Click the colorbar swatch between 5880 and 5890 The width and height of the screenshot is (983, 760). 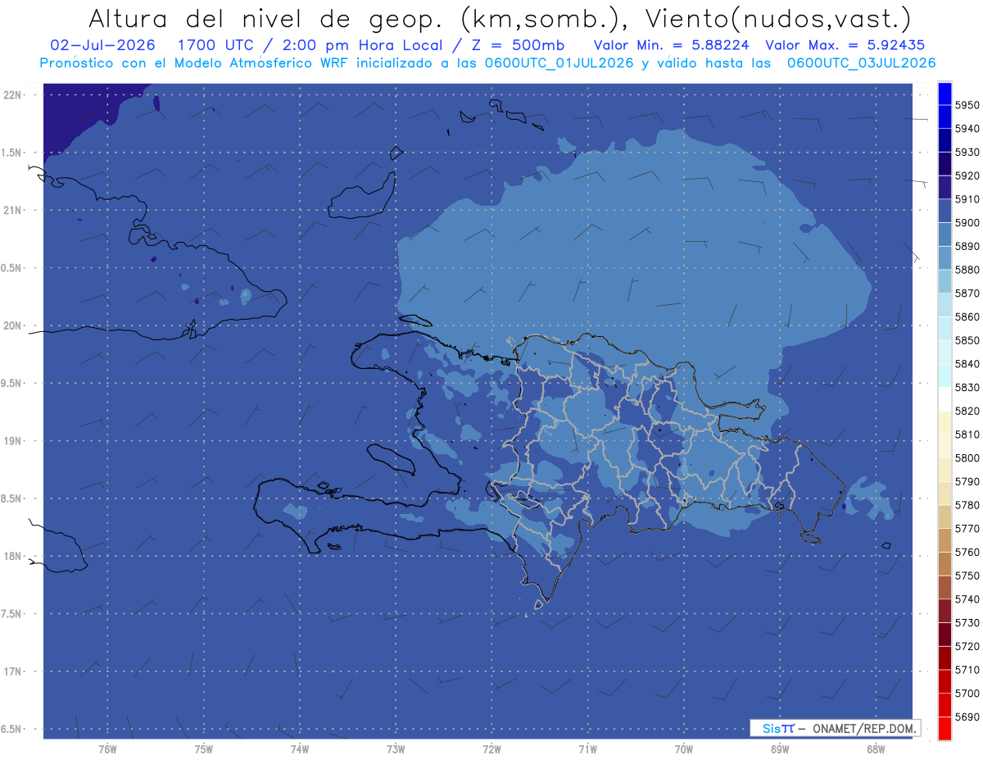click(944, 257)
